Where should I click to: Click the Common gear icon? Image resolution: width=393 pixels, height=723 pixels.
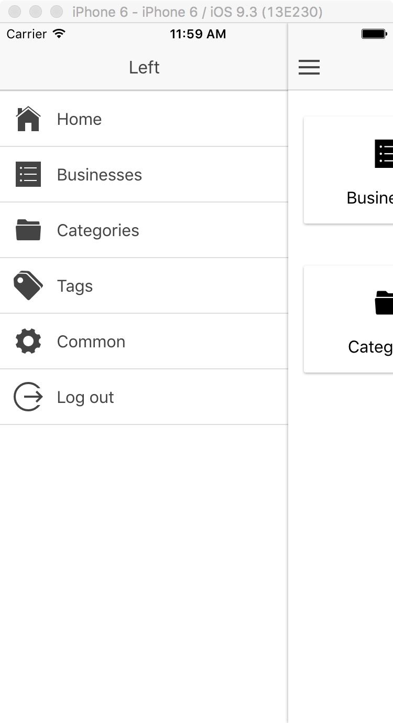click(x=28, y=342)
